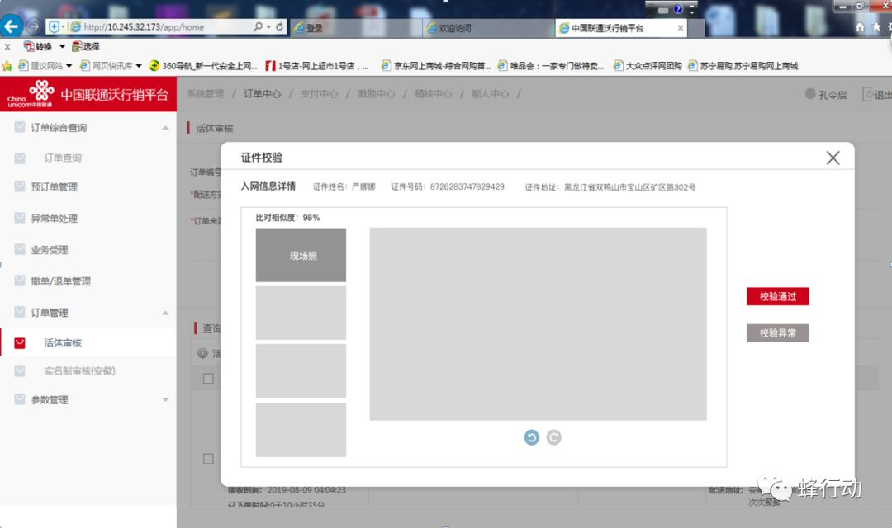Click the browser back arrow
Image resolution: width=892 pixels, height=528 pixels.
[x=12, y=26]
